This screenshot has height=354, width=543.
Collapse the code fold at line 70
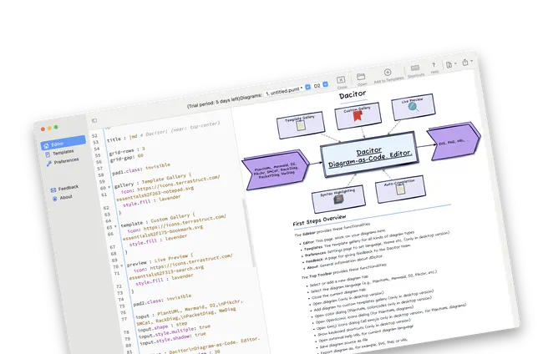tap(122, 265)
